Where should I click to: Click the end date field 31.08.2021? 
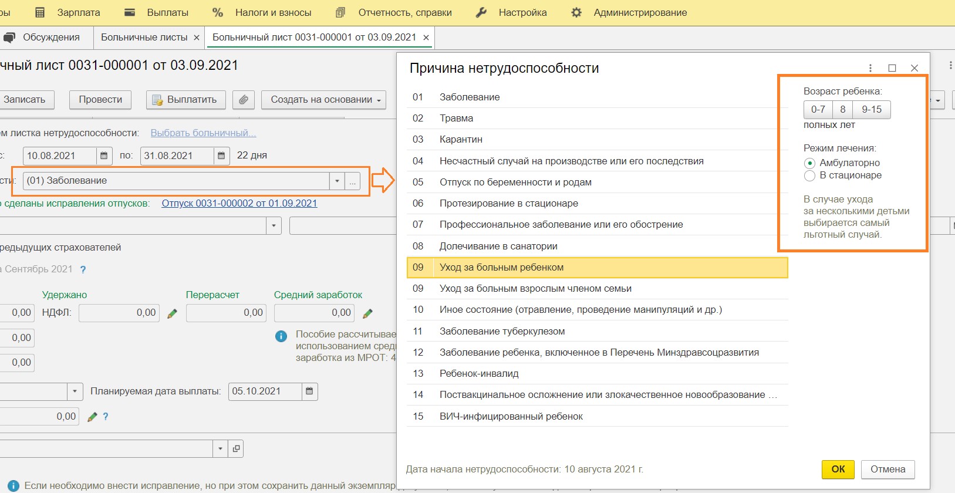(177, 156)
